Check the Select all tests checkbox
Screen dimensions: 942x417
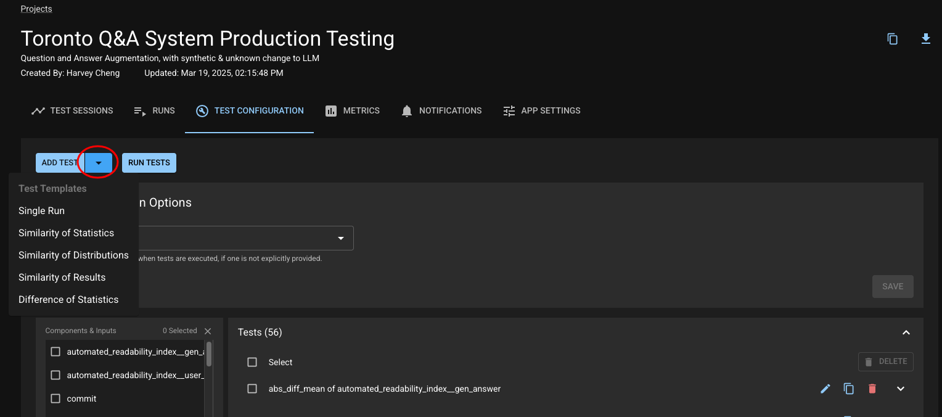pyautogui.click(x=252, y=362)
